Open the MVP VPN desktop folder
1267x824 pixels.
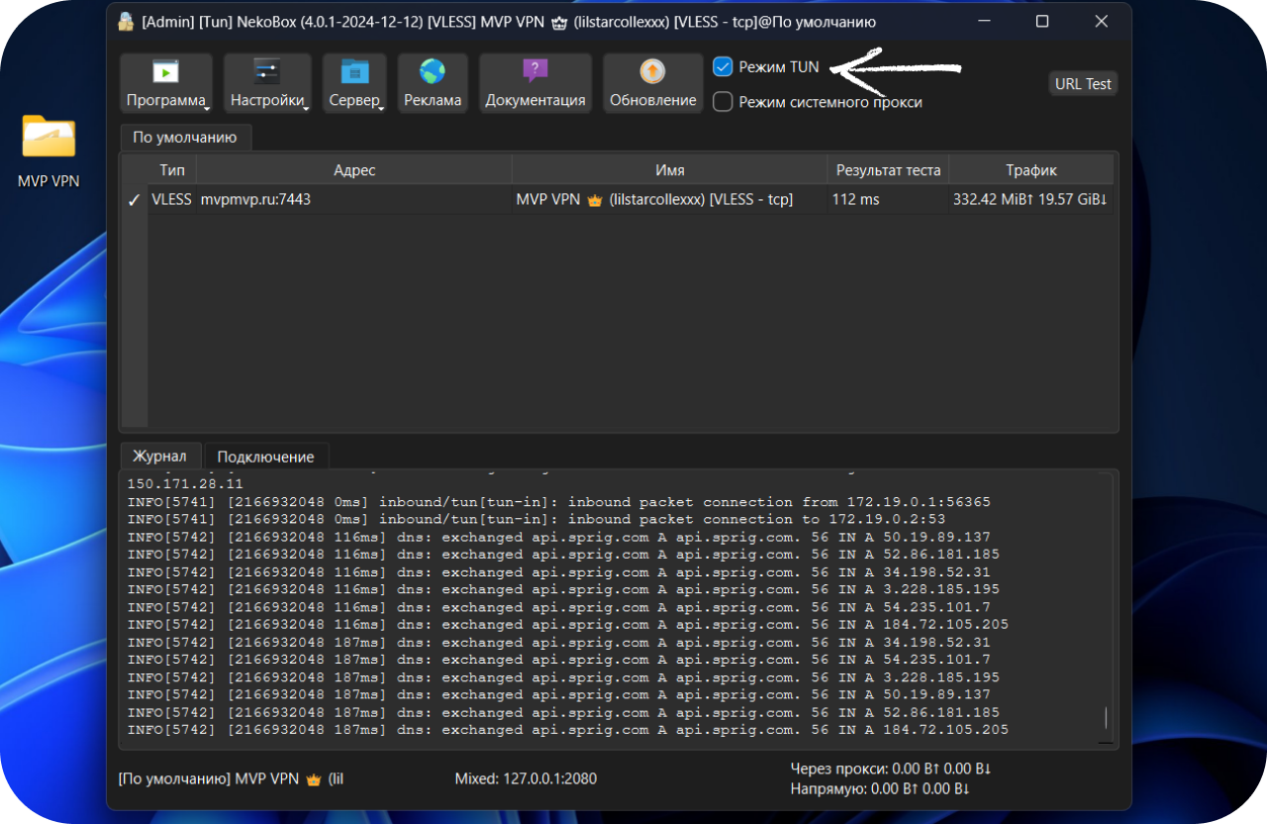(49, 138)
